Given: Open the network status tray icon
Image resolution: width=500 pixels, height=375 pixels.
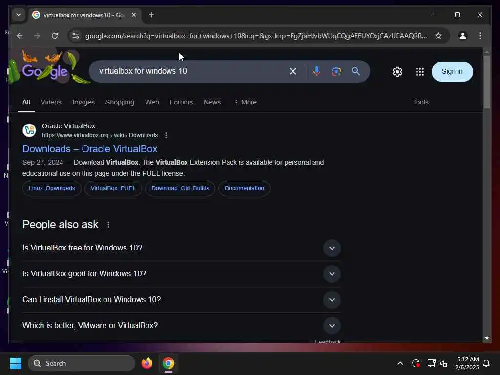Looking at the screenshot, I should click(x=431, y=363).
